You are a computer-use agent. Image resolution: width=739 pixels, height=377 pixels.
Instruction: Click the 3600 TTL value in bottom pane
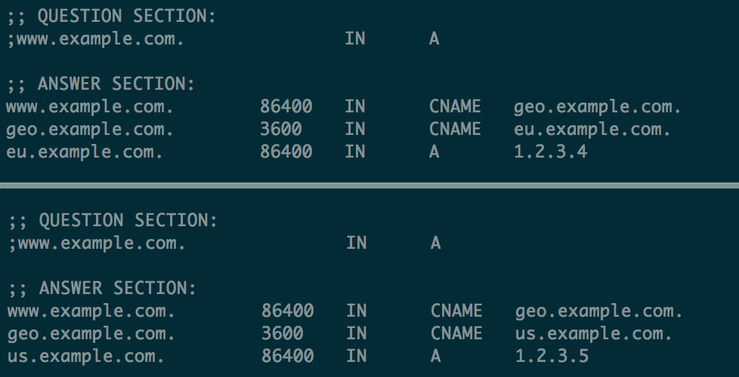point(283,333)
